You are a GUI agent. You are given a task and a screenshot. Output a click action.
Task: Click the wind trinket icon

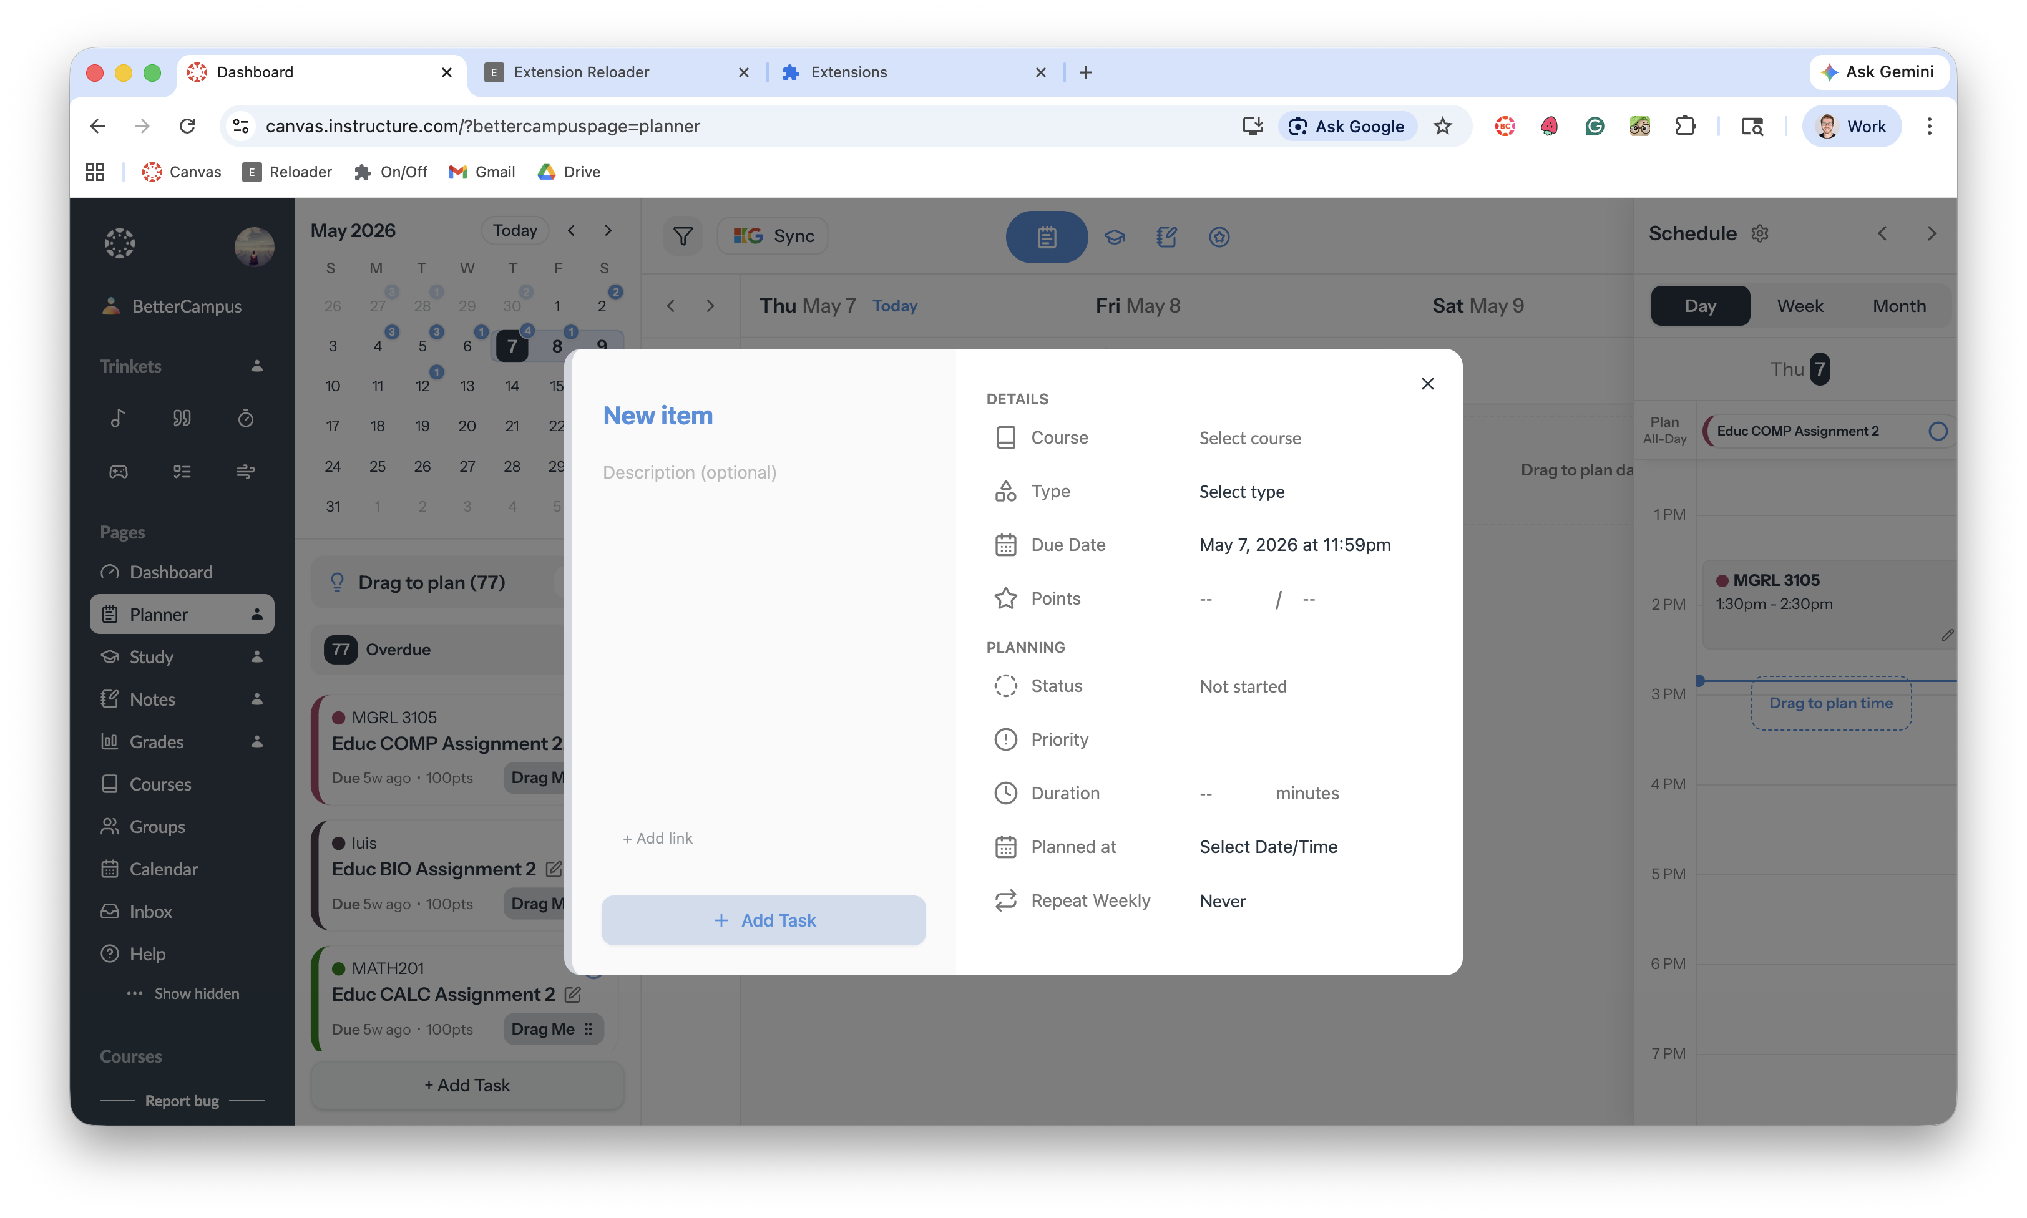[x=245, y=471]
